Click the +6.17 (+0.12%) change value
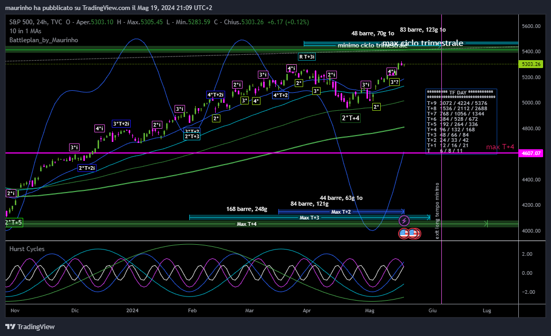 click(x=288, y=22)
